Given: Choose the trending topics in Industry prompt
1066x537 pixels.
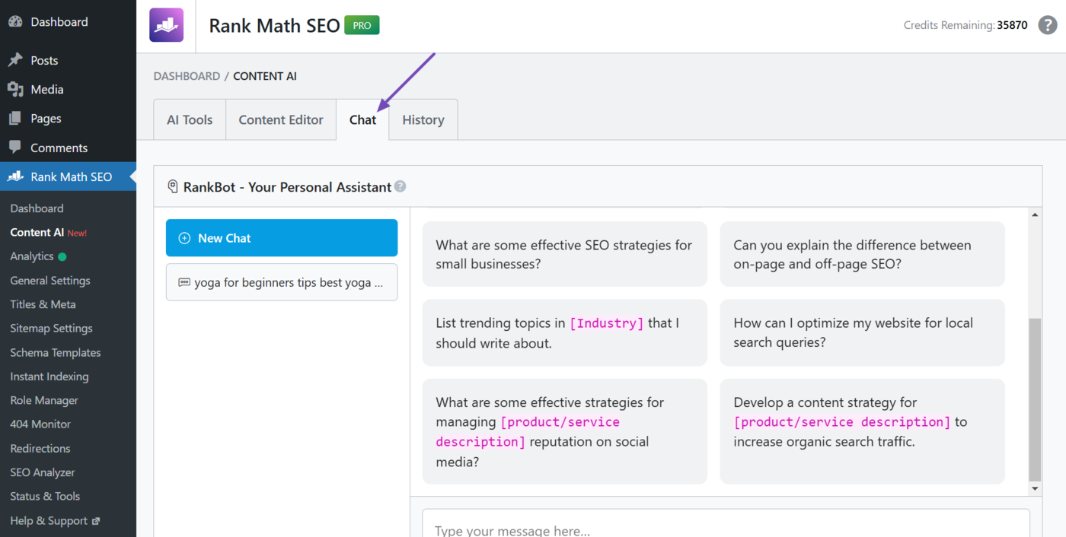Looking at the screenshot, I should pyautogui.click(x=564, y=333).
